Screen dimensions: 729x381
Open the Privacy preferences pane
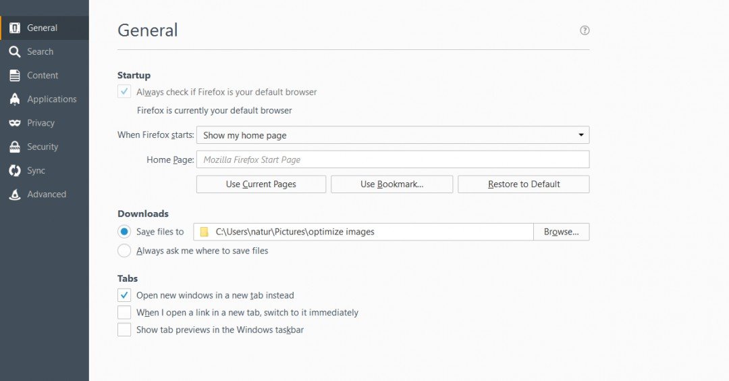[44, 123]
